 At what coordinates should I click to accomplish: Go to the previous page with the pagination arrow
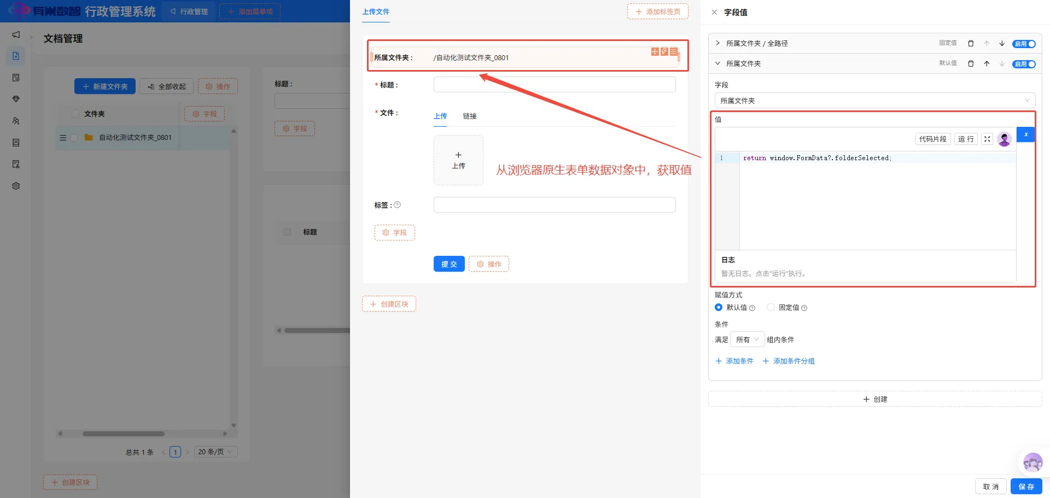pyautogui.click(x=164, y=452)
